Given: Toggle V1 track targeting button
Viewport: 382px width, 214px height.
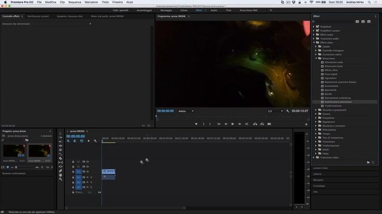Looking at the screenshot, I should 78,172.
